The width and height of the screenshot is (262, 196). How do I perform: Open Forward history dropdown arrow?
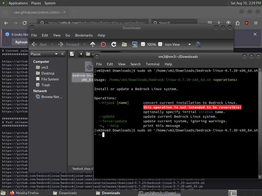click(x=84, y=44)
